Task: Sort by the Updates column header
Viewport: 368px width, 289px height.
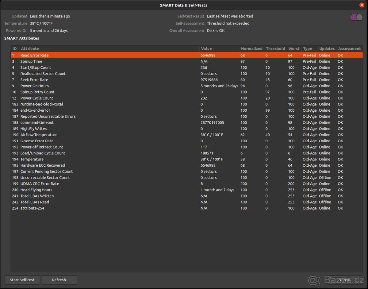Action: [x=327, y=49]
